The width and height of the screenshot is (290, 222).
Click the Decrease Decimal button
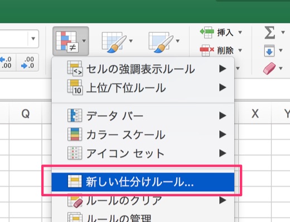point(27,63)
